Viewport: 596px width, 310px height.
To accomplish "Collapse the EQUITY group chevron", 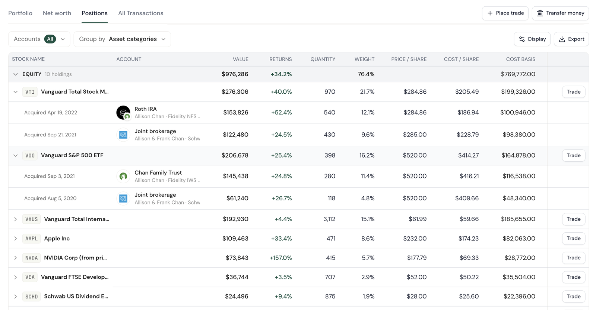I will click(15, 74).
